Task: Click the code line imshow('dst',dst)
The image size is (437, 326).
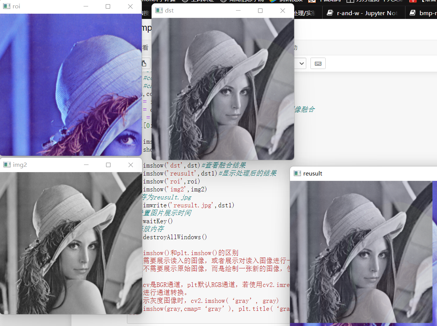Action: pyautogui.click(x=172, y=165)
